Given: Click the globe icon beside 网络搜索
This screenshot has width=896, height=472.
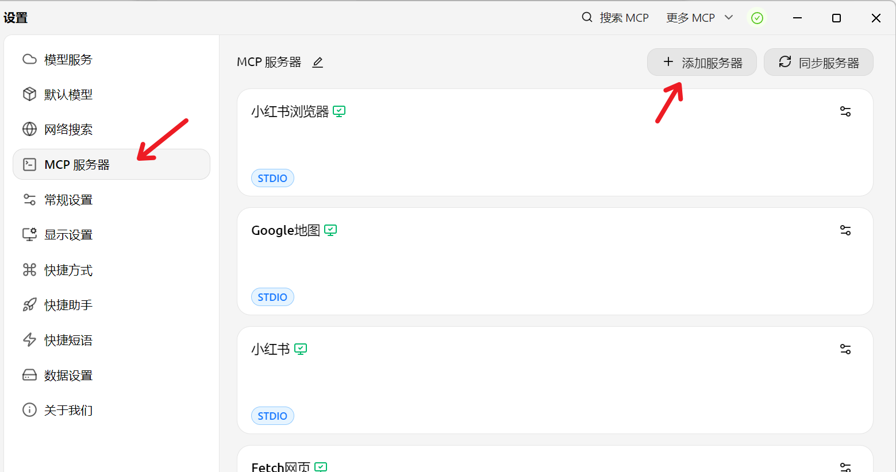Looking at the screenshot, I should click(29, 129).
